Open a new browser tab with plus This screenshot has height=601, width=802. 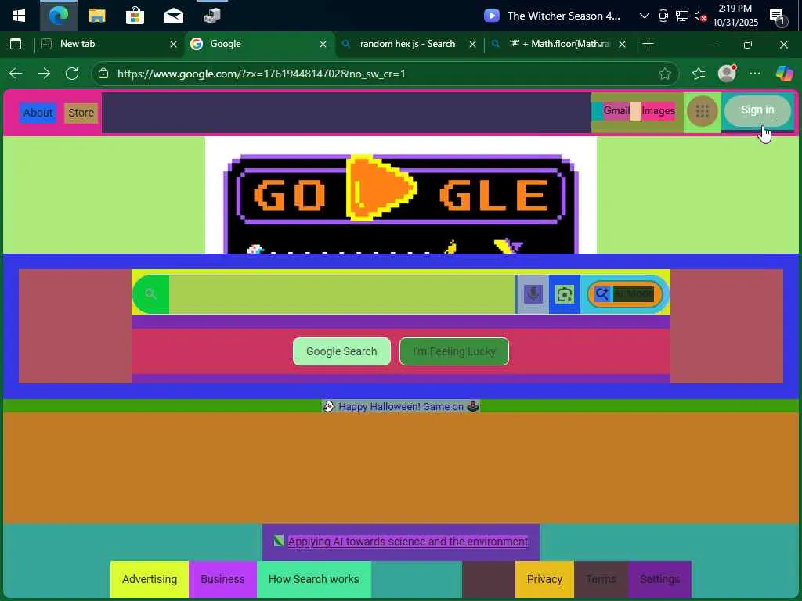coord(648,44)
